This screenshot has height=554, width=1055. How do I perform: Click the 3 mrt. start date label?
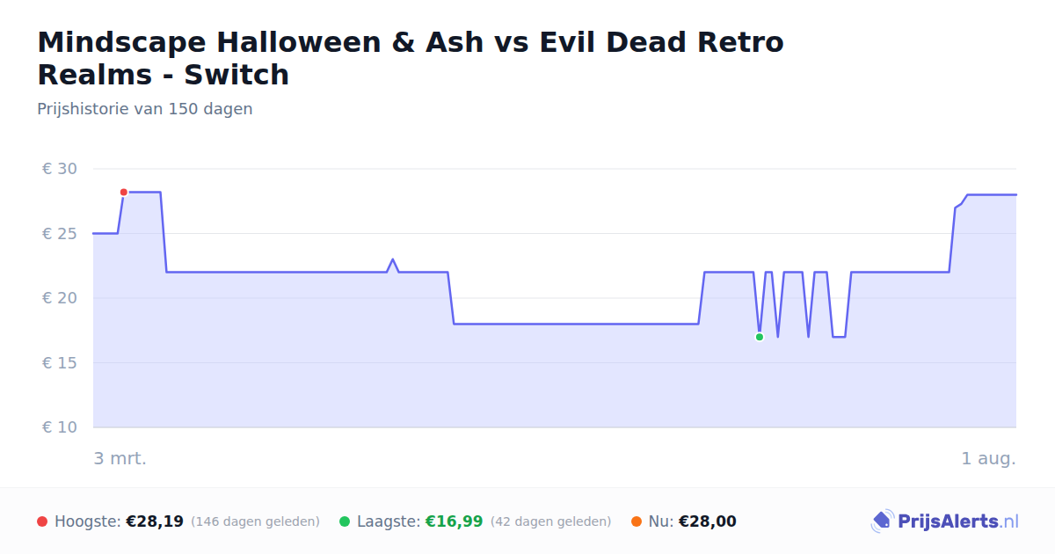[120, 458]
